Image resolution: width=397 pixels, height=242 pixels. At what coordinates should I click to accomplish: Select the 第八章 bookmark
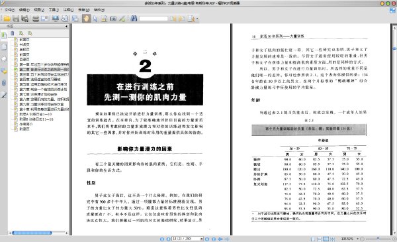(x=44, y=99)
